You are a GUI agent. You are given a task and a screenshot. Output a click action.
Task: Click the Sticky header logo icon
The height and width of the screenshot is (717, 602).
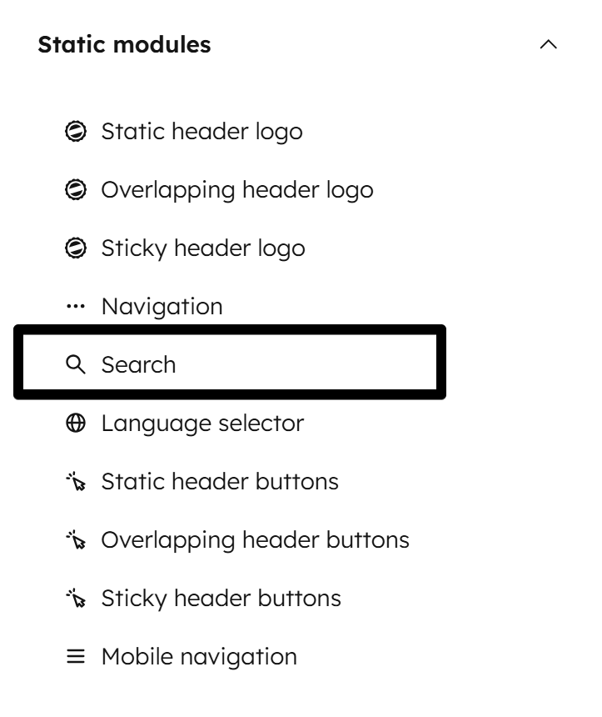[77, 248]
